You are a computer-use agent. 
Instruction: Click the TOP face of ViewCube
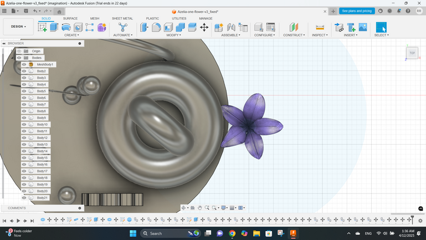pos(412,53)
